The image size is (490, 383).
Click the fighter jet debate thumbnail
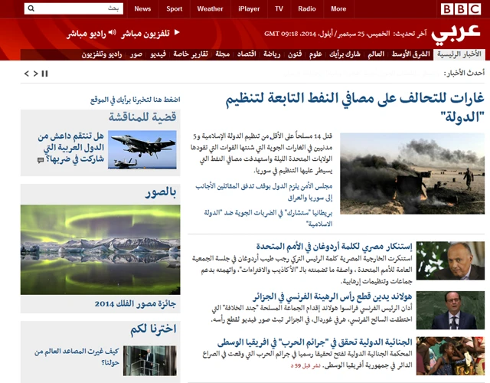(x=131, y=149)
